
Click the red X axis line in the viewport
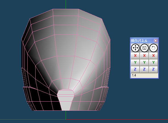tap(117, 120)
